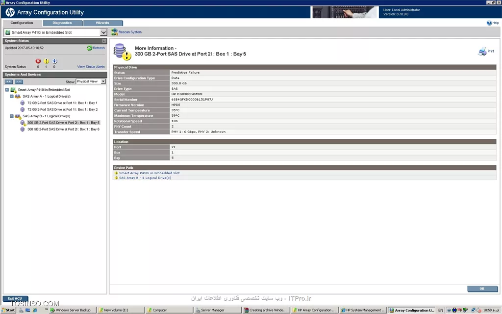Expand hidden quick launch items chevron
Image resolution: width=502 pixels, height=314 pixels.
(x=47, y=310)
